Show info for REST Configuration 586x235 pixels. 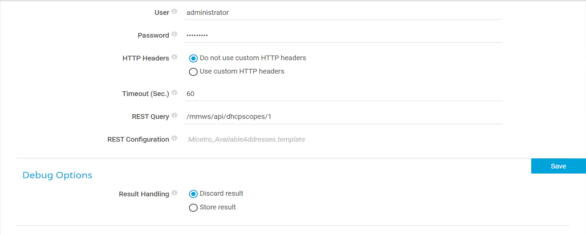174,138
